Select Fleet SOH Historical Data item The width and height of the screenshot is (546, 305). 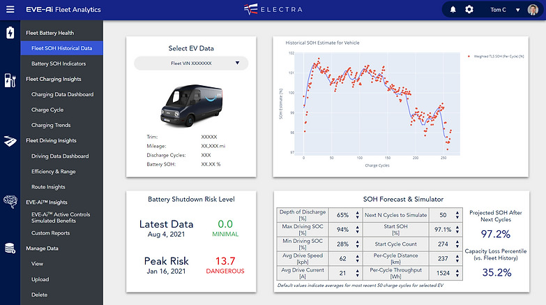coord(61,48)
